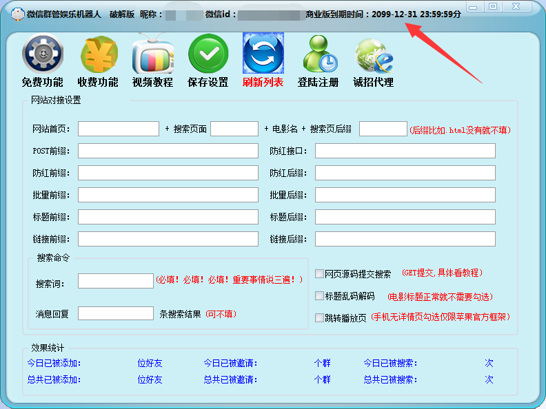The width and height of the screenshot is (546, 409).
Task: Click the 搜索页后缀 input box
Action: pos(383,129)
